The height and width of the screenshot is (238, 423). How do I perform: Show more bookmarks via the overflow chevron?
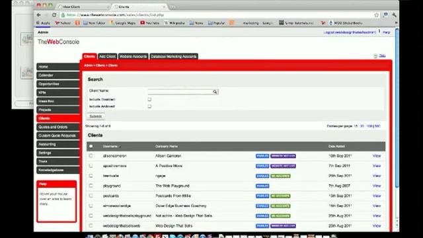click(x=396, y=23)
